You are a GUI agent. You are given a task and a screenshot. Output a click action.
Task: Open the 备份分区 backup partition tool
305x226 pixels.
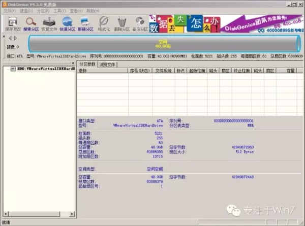click(x=140, y=24)
